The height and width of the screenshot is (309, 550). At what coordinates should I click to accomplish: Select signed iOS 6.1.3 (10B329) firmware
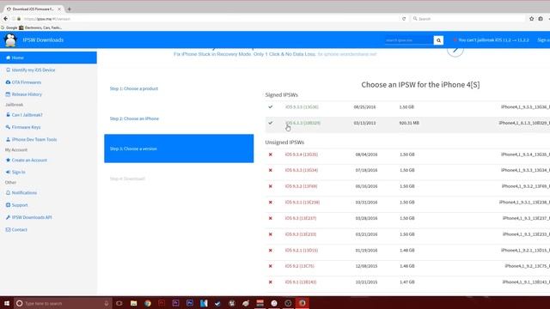[x=302, y=123]
